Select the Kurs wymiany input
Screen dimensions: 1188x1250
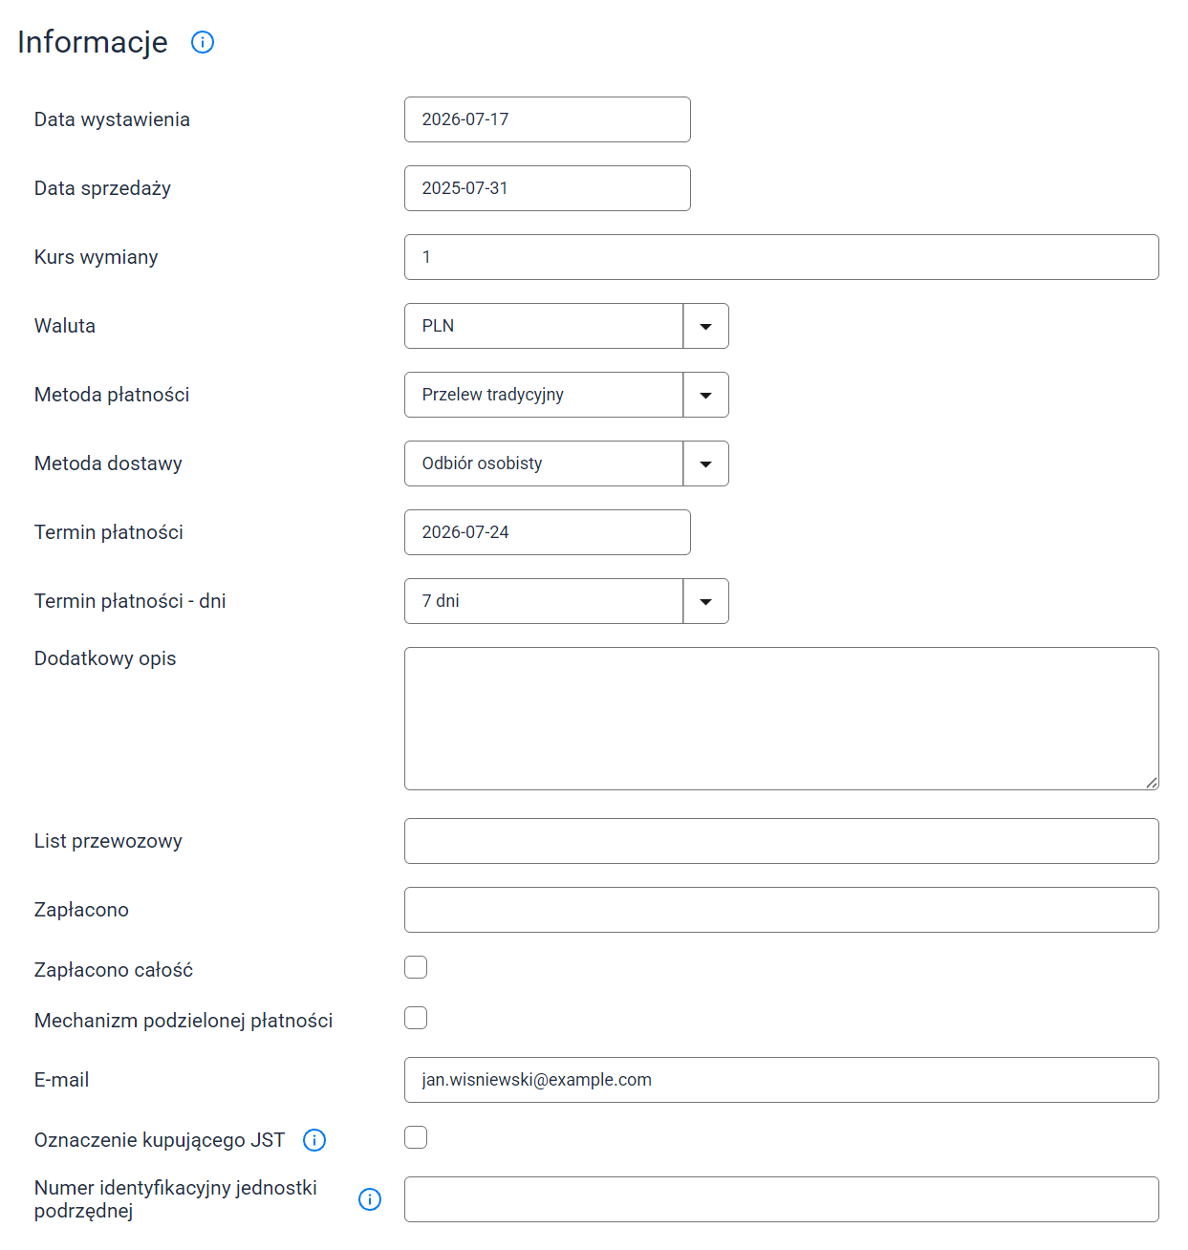(x=782, y=257)
